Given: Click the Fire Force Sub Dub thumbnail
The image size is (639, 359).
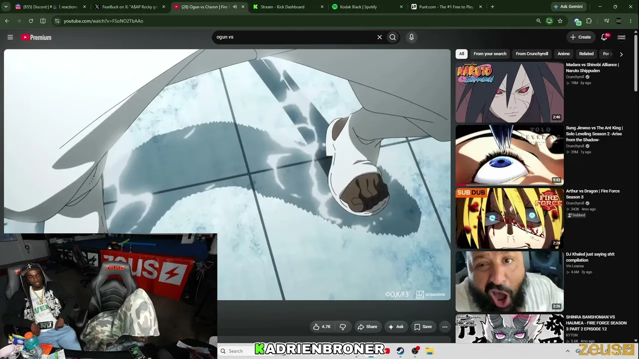Looking at the screenshot, I should tap(510, 218).
